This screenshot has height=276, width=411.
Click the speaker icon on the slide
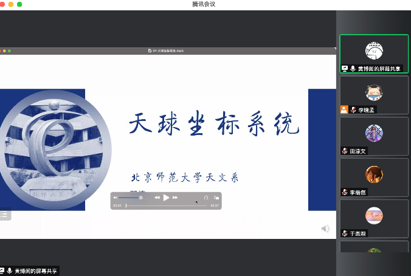point(325,229)
